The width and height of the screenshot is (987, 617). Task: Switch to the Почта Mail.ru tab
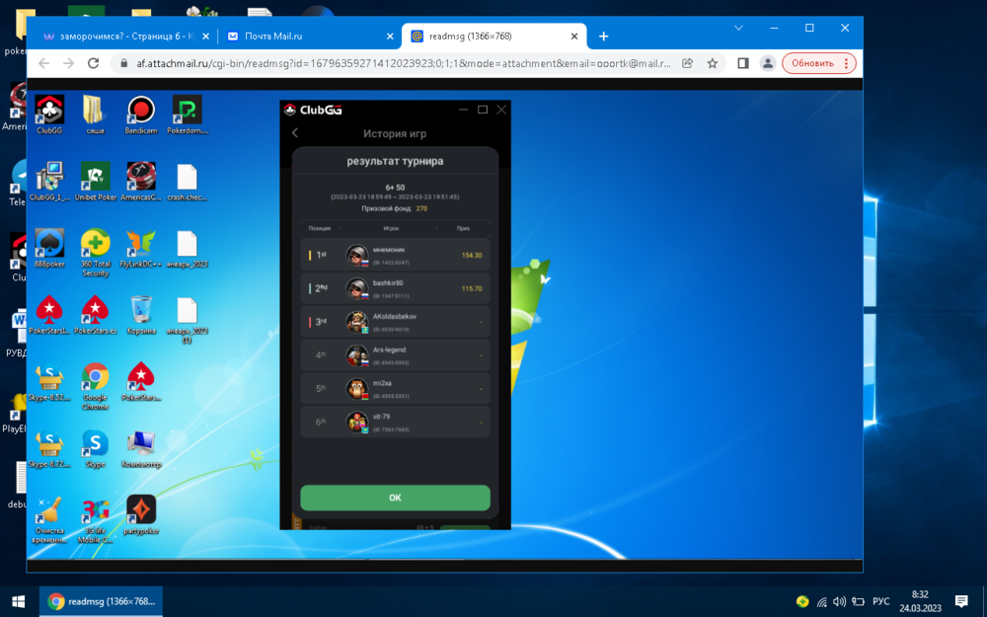click(306, 37)
